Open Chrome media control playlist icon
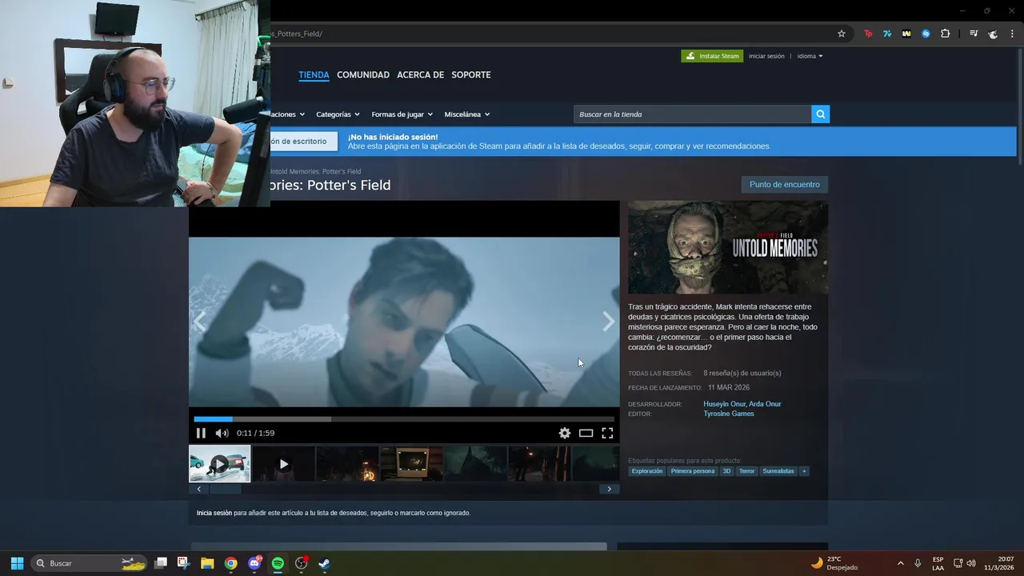The width and height of the screenshot is (1024, 576). (x=974, y=34)
